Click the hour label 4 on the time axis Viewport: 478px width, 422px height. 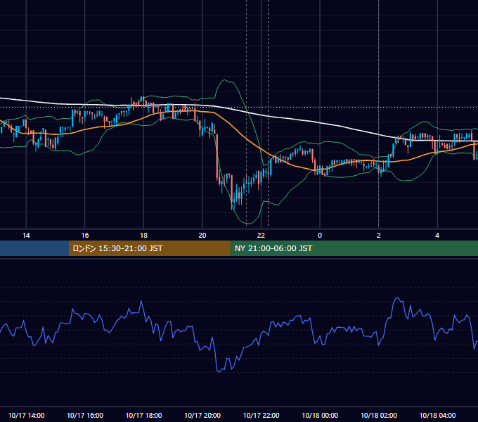tap(437, 236)
